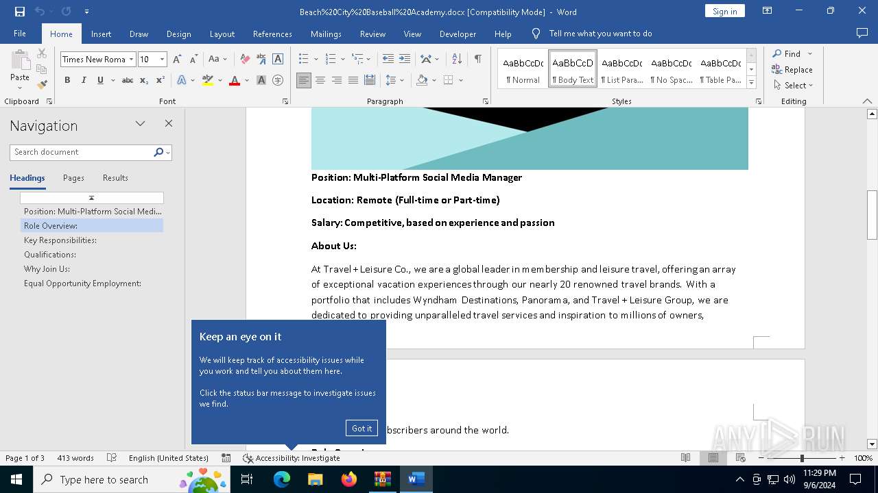
Task: Switch to the Insert ribbon tab
Action: pos(101,34)
